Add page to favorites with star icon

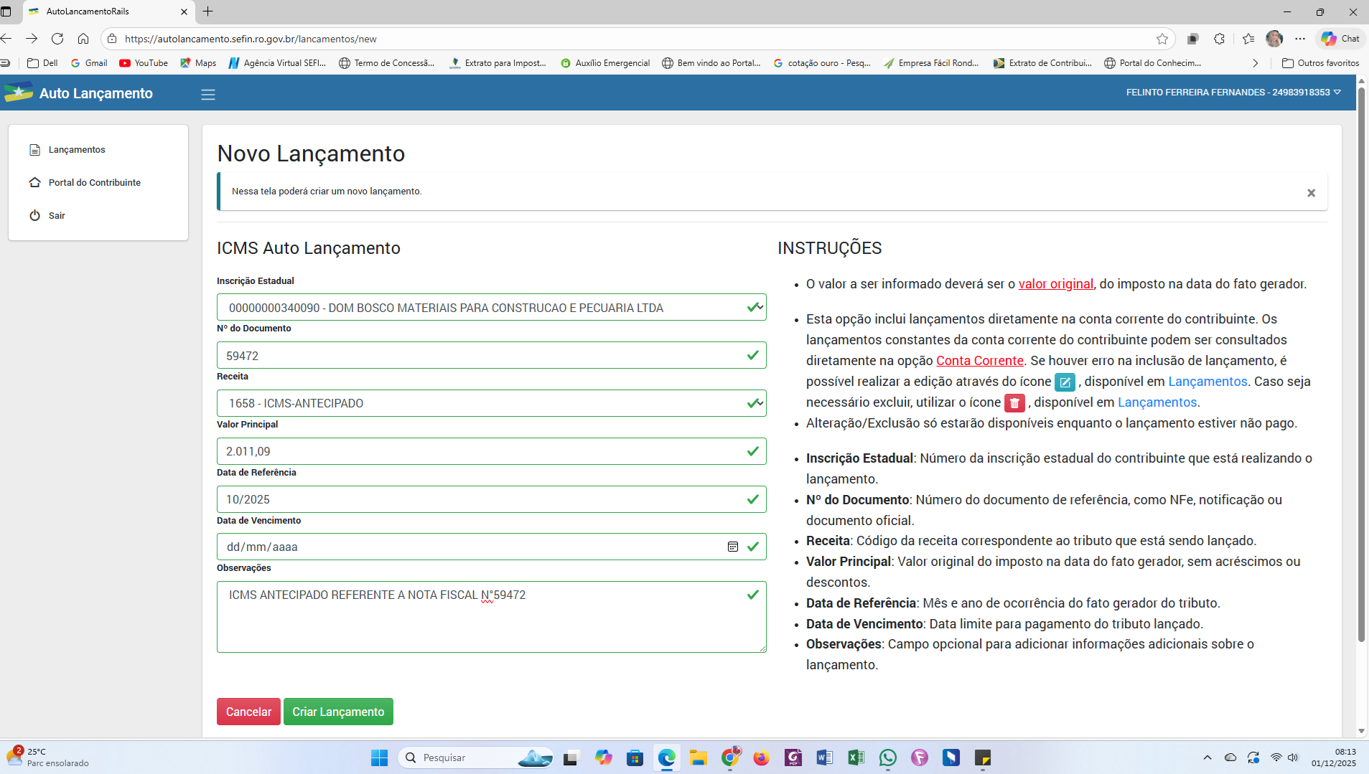click(1162, 39)
